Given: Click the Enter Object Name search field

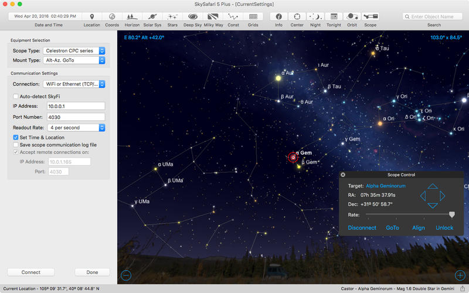Looking at the screenshot, I should pos(434,17).
